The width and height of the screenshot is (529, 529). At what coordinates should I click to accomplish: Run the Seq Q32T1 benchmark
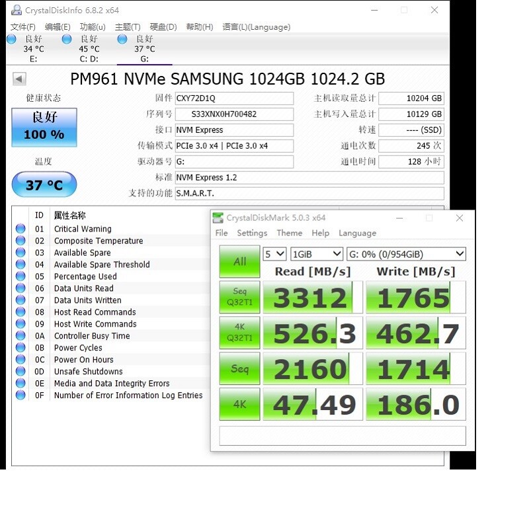239,297
